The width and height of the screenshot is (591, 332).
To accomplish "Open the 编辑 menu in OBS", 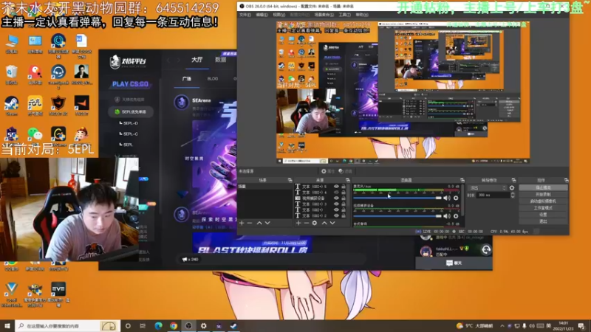I will (x=262, y=15).
